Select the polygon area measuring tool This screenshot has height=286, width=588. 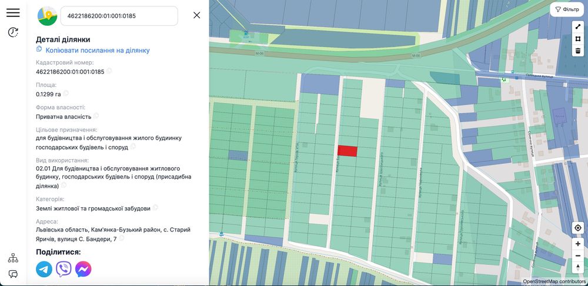coord(578,39)
